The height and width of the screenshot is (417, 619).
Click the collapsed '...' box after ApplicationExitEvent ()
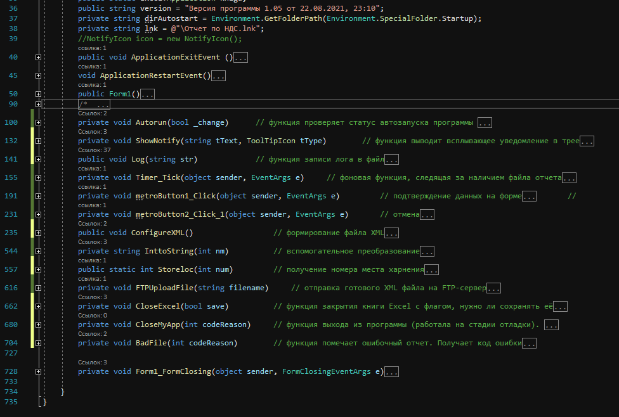[x=241, y=58]
